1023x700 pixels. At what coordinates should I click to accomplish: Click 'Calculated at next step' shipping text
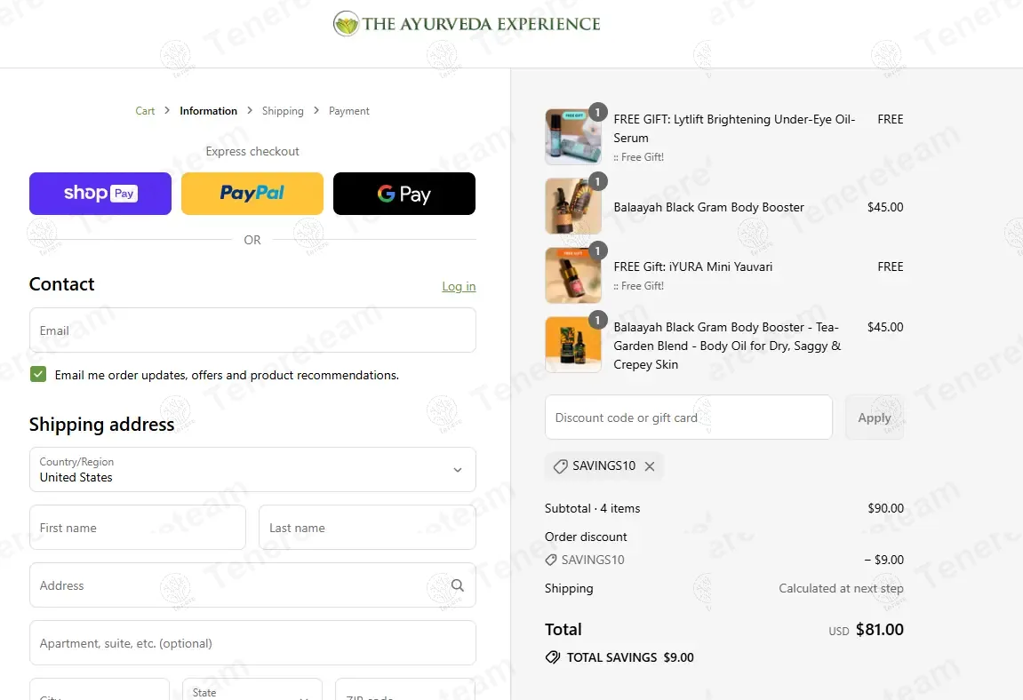click(841, 588)
